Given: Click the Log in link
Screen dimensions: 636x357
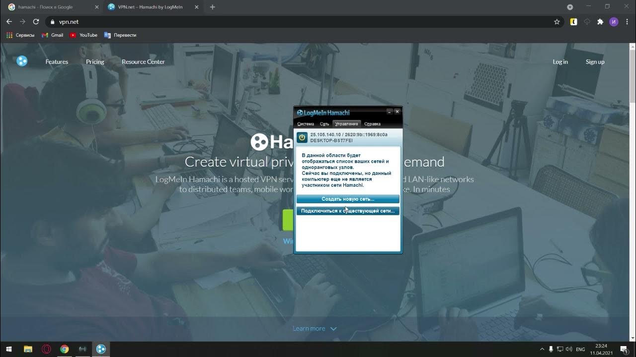Looking at the screenshot, I should coord(560,62).
